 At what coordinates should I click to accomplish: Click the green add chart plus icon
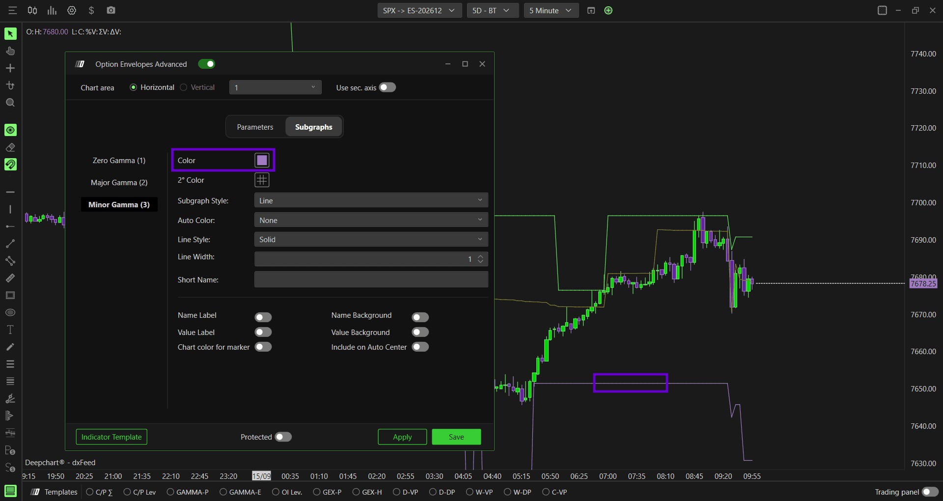[609, 10]
